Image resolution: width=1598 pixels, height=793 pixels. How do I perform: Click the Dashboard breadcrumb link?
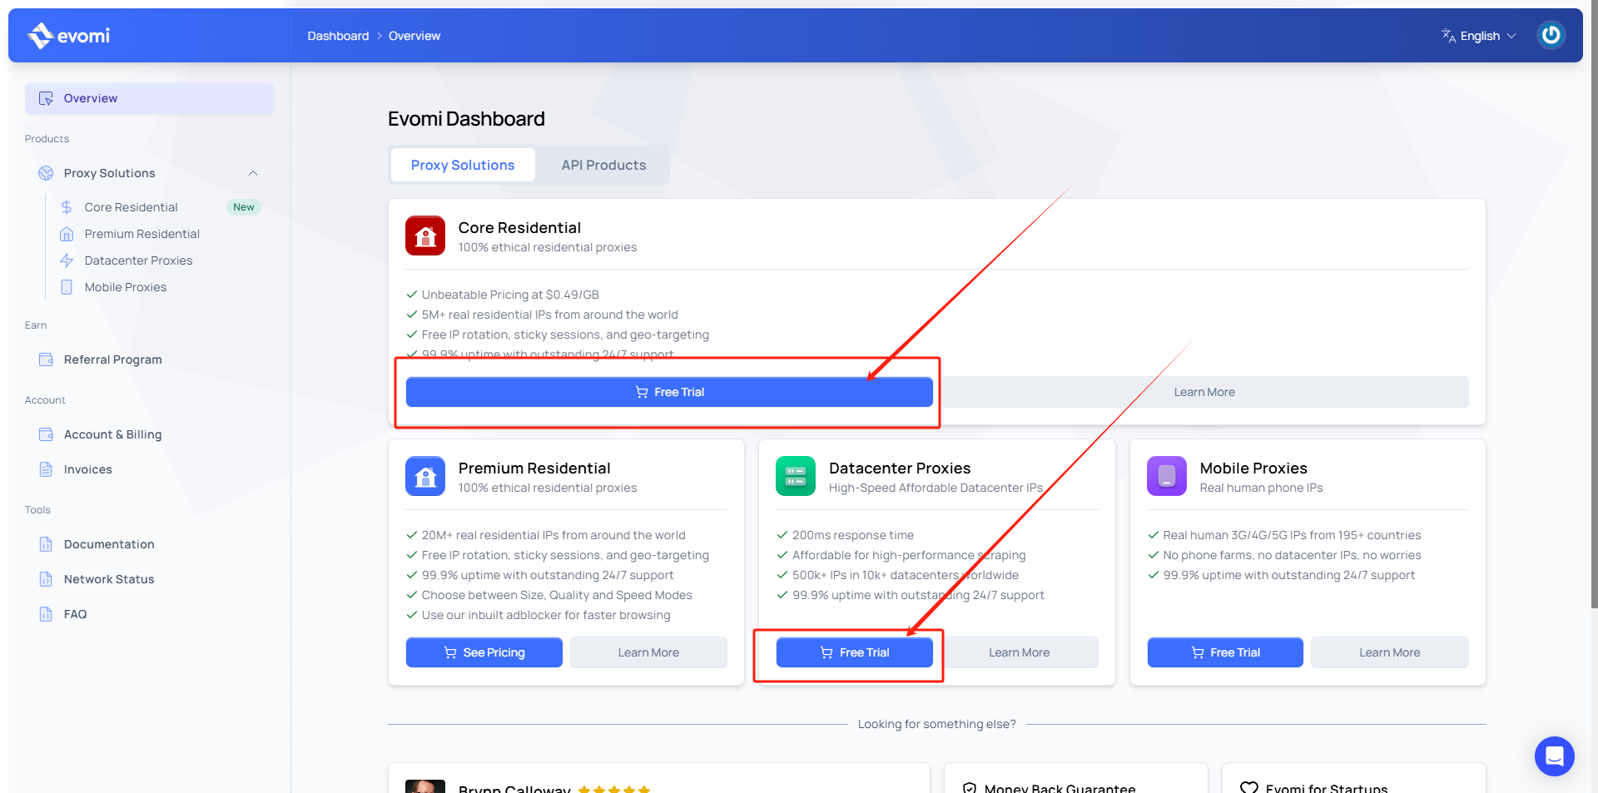338,36
